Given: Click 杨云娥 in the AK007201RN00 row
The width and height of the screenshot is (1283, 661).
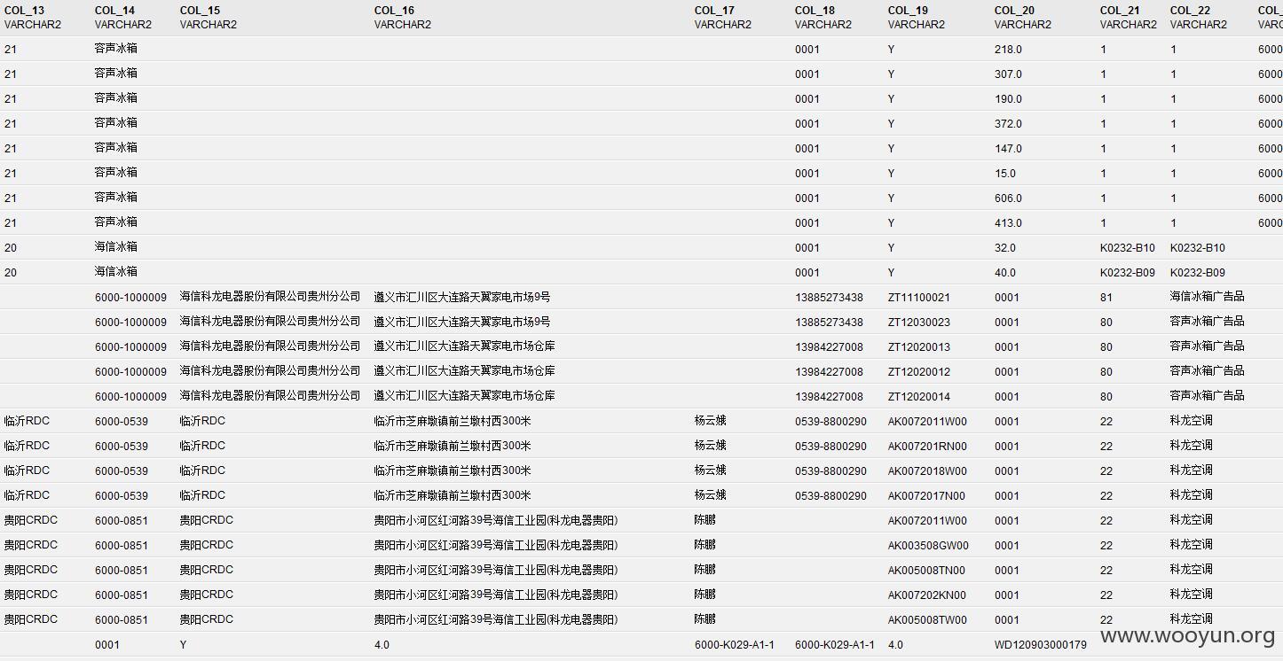Looking at the screenshot, I should pos(711,446).
